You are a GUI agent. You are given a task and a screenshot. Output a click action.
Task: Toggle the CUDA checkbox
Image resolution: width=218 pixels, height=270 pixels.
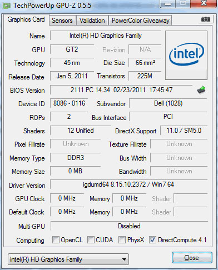coord(91,239)
